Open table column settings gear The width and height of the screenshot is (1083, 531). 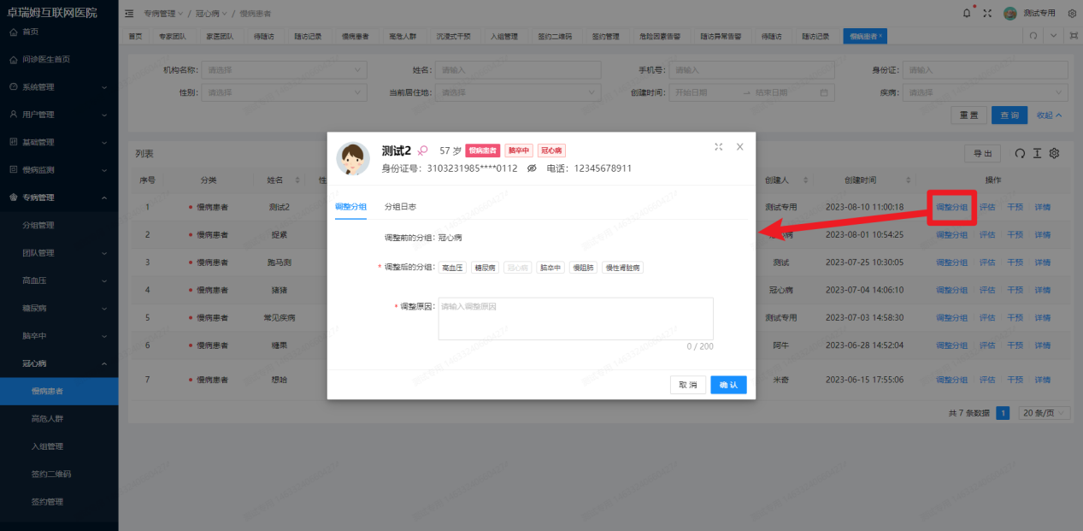coord(1055,153)
